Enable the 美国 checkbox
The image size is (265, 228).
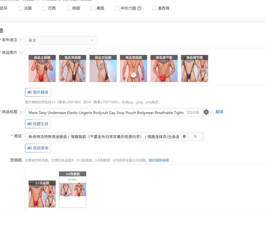point(93,8)
